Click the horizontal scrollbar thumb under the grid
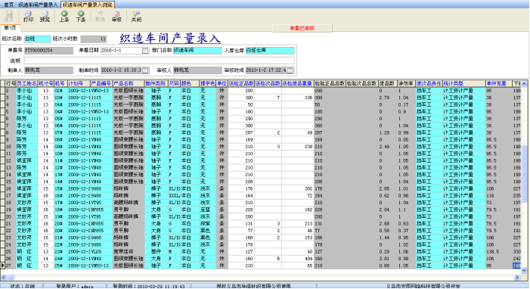 pyautogui.click(x=11, y=277)
